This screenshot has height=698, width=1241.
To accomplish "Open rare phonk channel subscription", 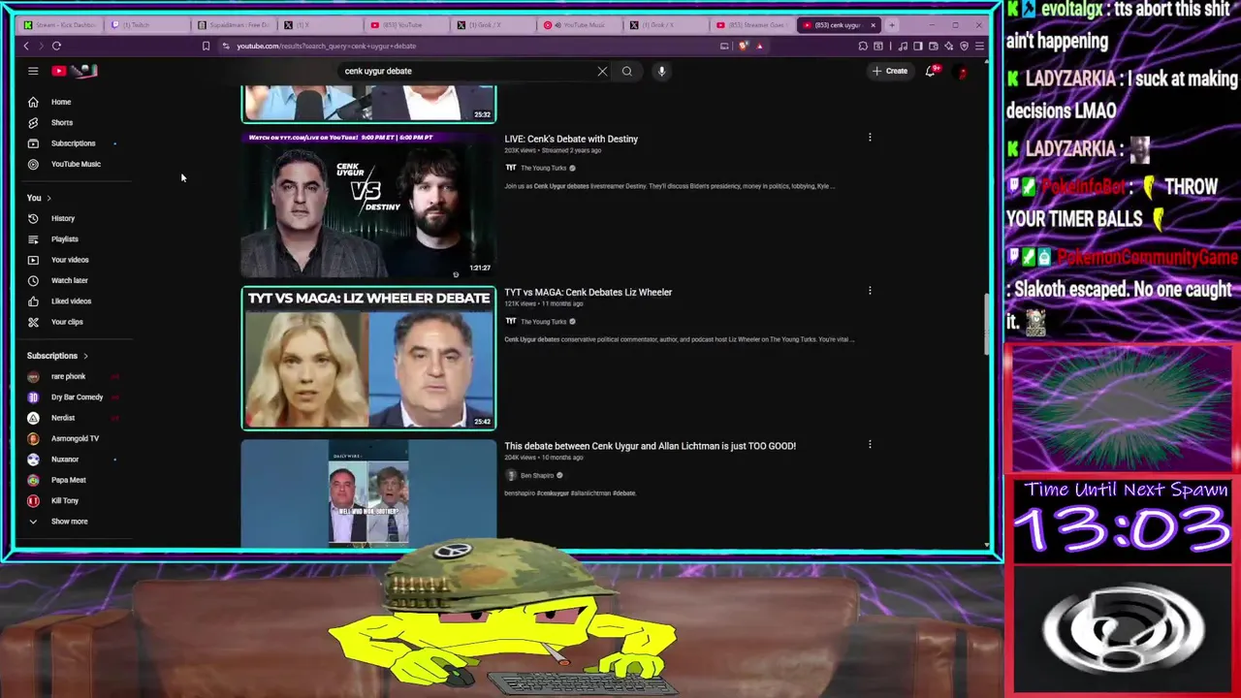I will pyautogui.click(x=68, y=376).
